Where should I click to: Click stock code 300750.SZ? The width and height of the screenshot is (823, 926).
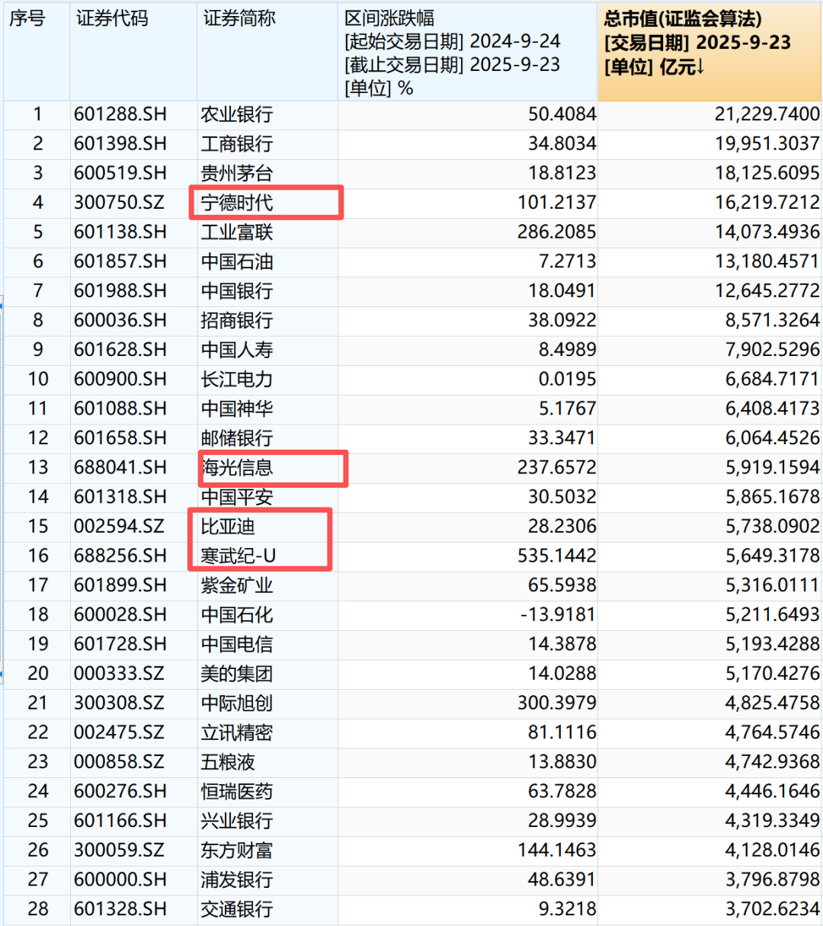(x=120, y=203)
